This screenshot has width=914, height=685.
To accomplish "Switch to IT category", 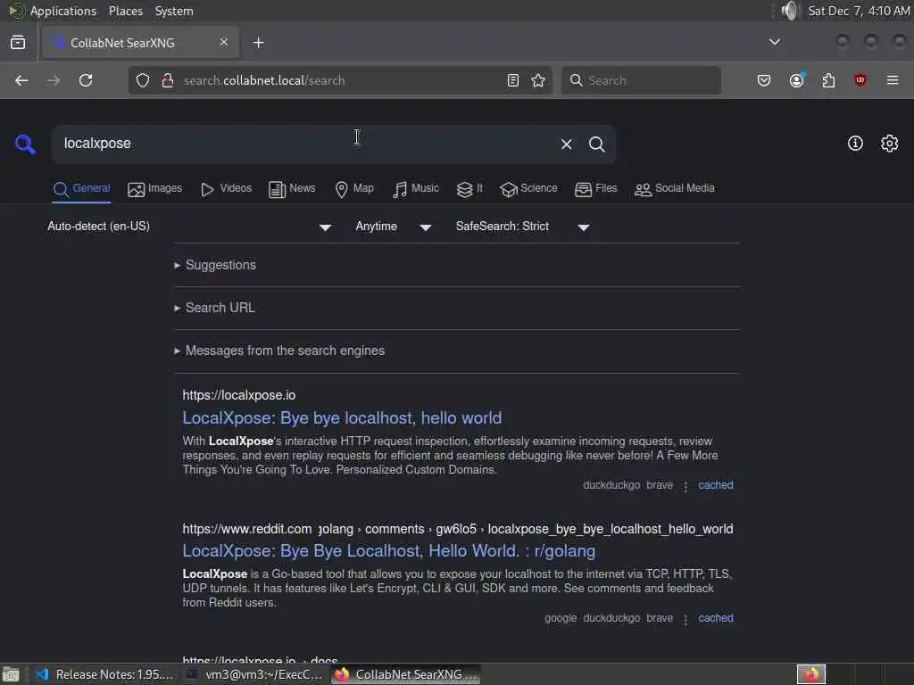I will pos(469,189).
